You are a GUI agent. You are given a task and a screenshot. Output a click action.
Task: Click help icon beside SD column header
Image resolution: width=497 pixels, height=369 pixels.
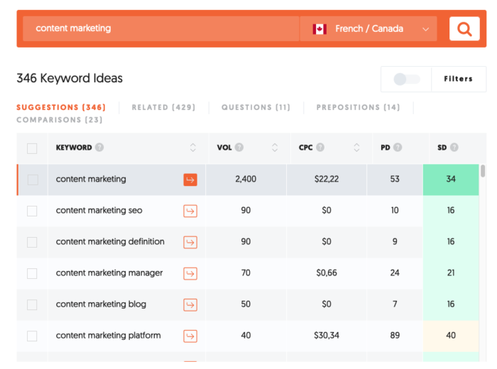coord(454,148)
